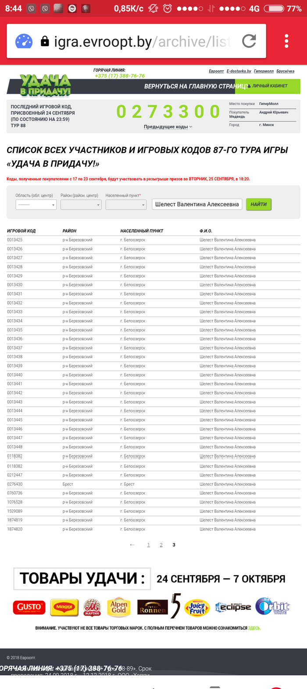Go to page 1 of results

[x=148, y=545]
